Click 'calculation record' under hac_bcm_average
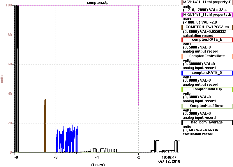The width and height of the screenshot is (233, 167). point(198,134)
